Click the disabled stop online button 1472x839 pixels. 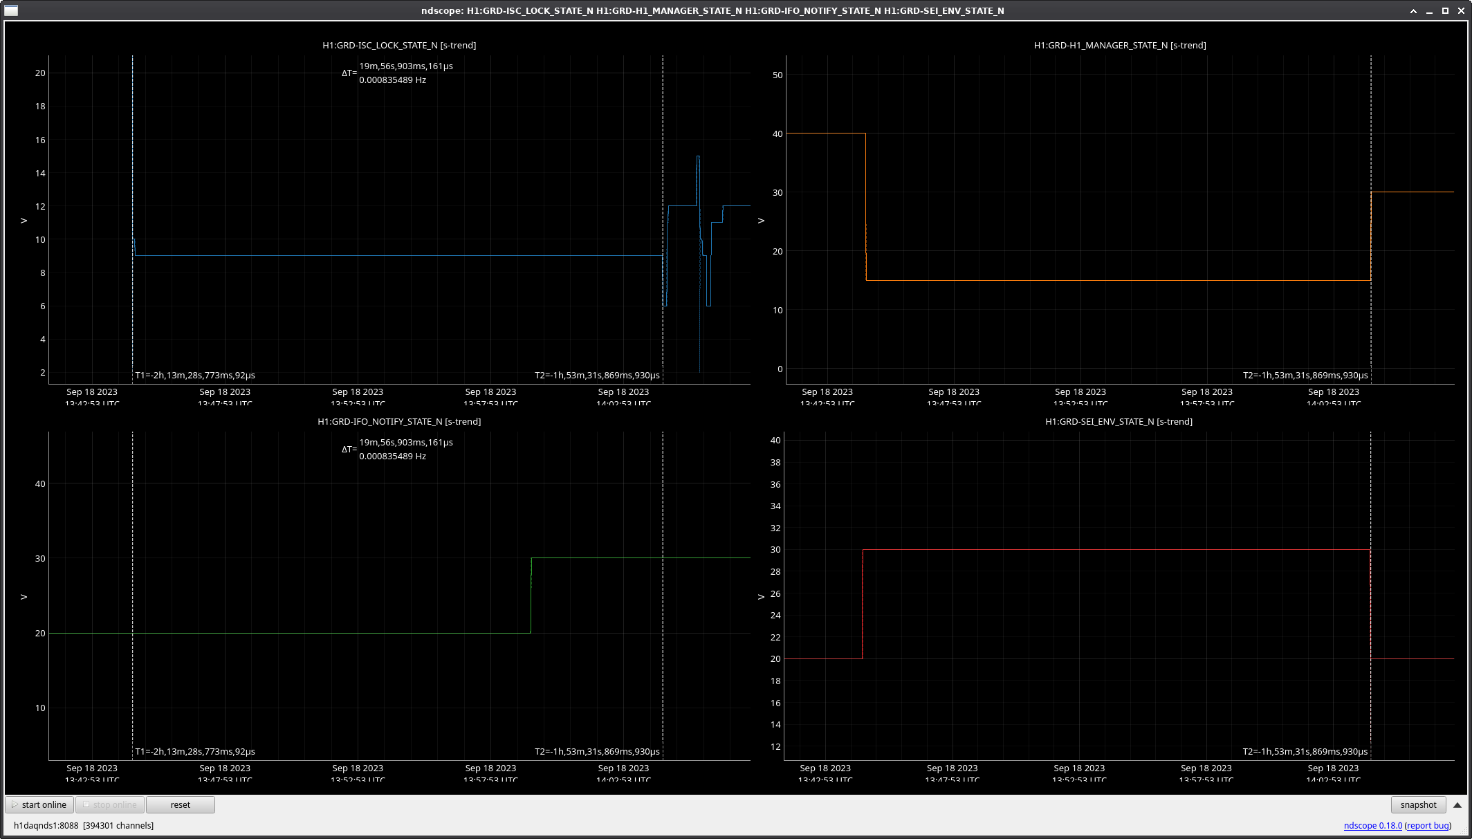pos(110,804)
